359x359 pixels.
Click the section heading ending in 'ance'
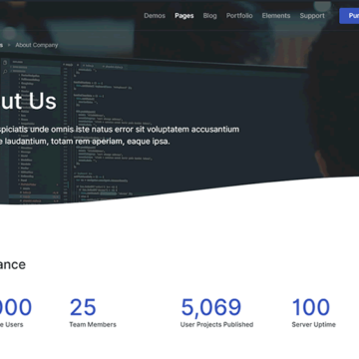13,264
